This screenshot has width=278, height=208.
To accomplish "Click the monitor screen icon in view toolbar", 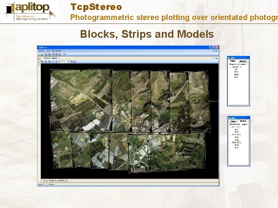I will coord(75,62).
